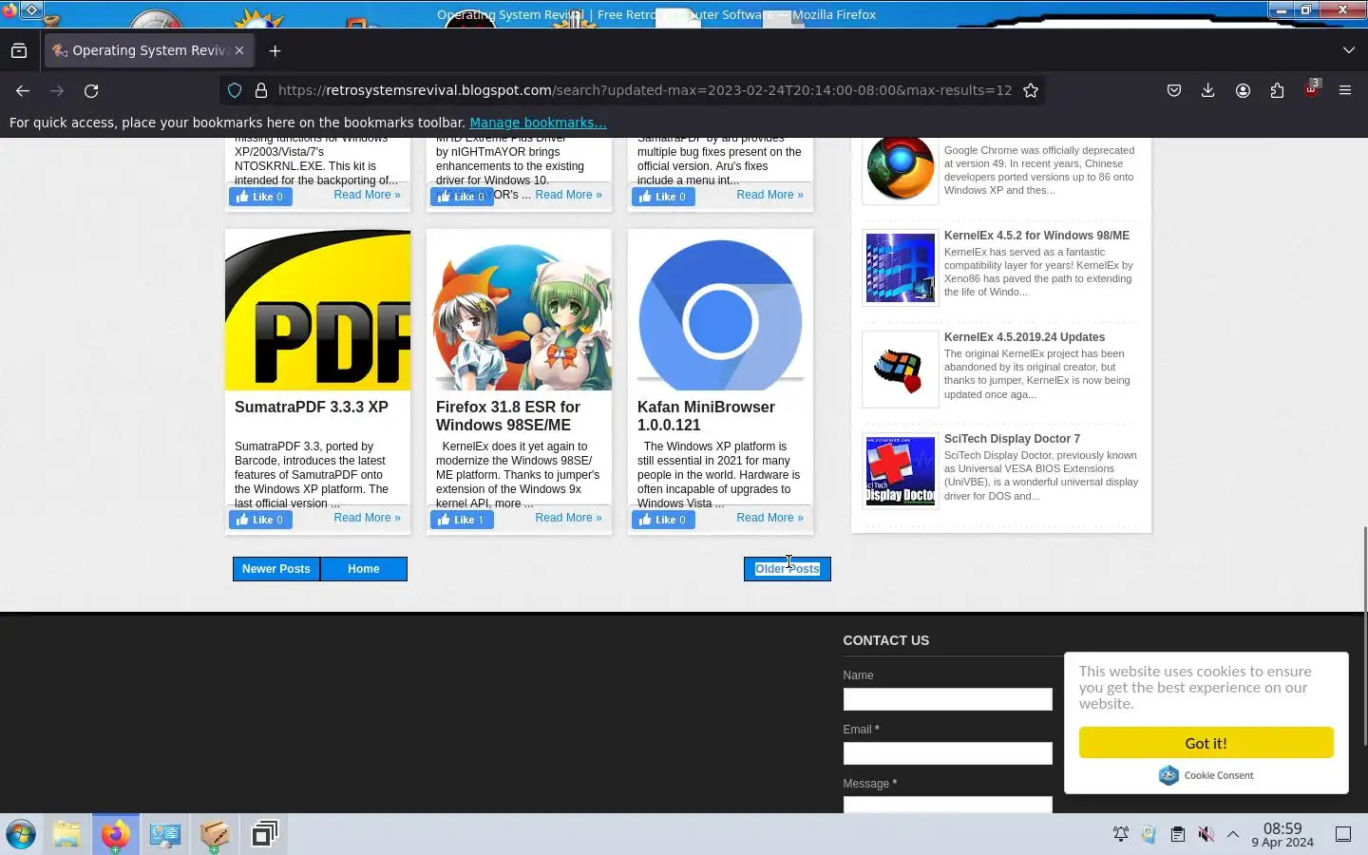The height and width of the screenshot is (855, 1368).
Task: Open Kafan MiniBrowser 1.0.0.121 title
Action: [x=706, y=416]
